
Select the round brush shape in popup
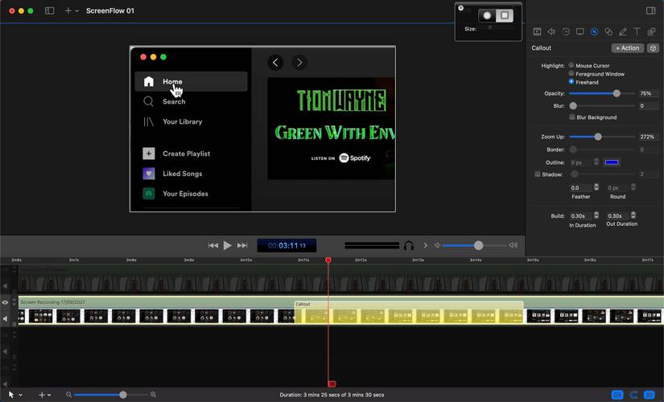(x=487, y=15)
